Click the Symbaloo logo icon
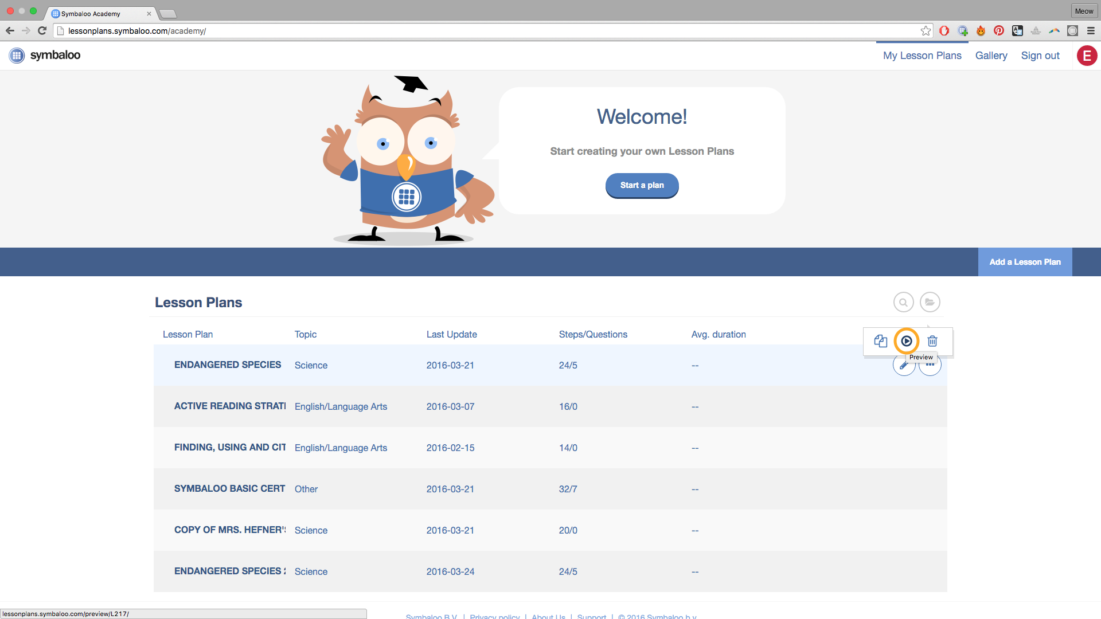This screenshot has height=619, width=1101. pos(17,56)
